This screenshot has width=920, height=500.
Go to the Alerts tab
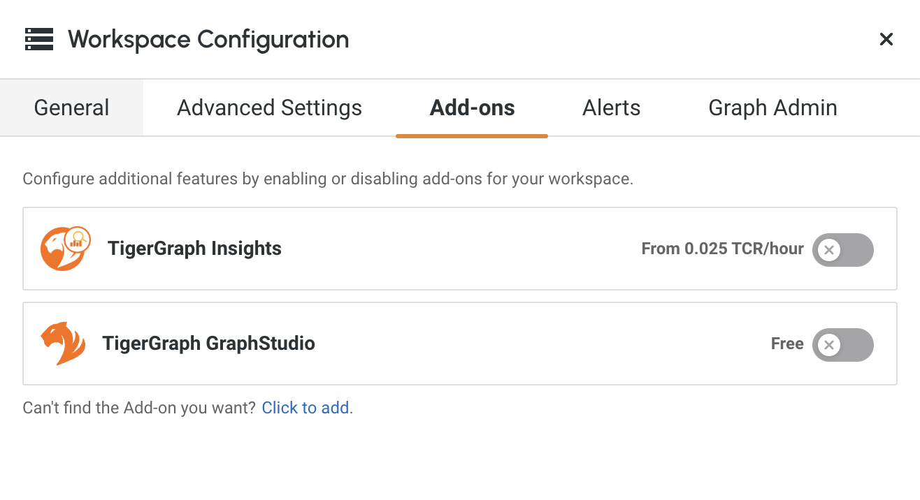pyautogui.click(x=611, y=108)
